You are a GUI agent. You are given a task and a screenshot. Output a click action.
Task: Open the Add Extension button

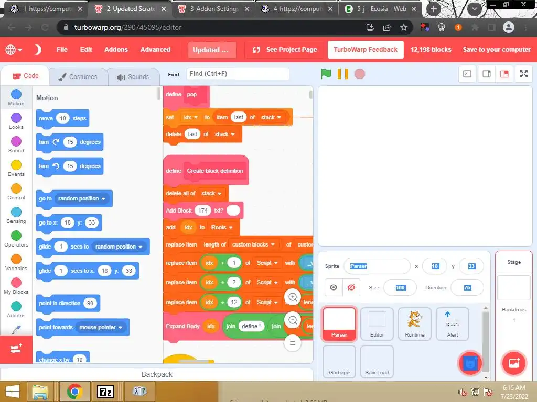[16, 349]
